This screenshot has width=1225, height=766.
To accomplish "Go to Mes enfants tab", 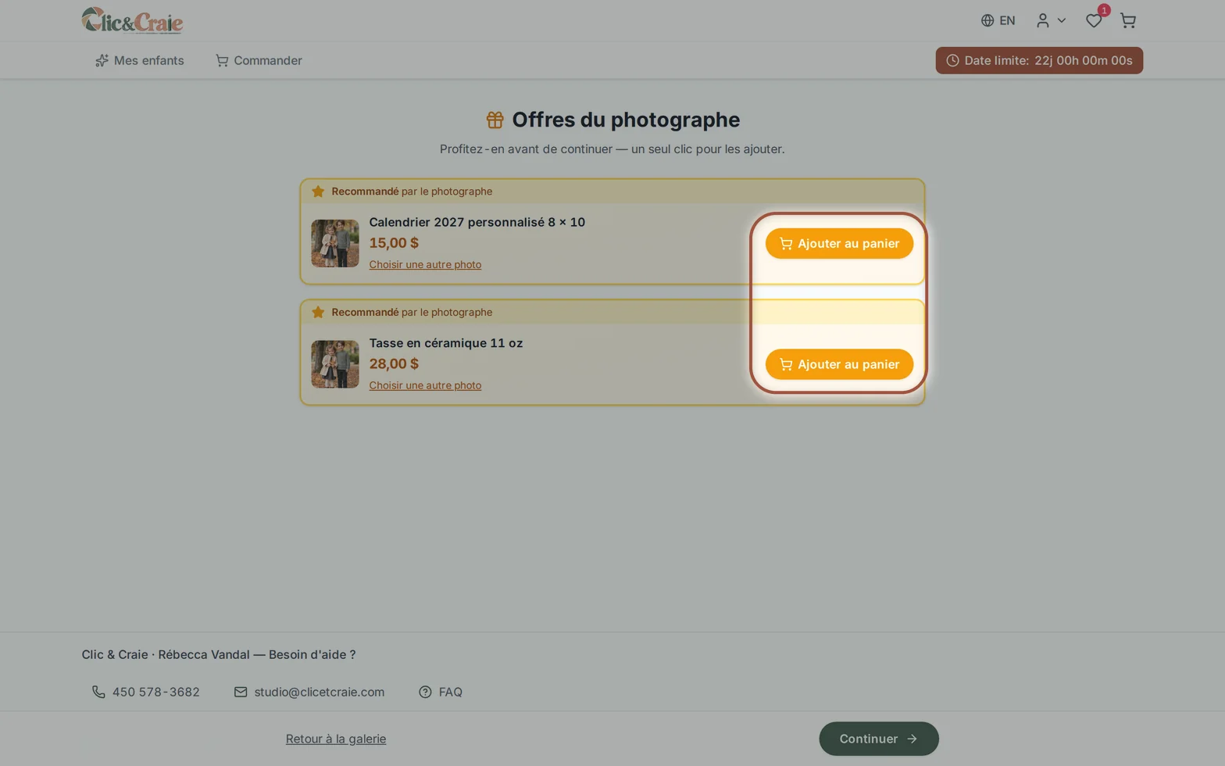I will (139, 60).
